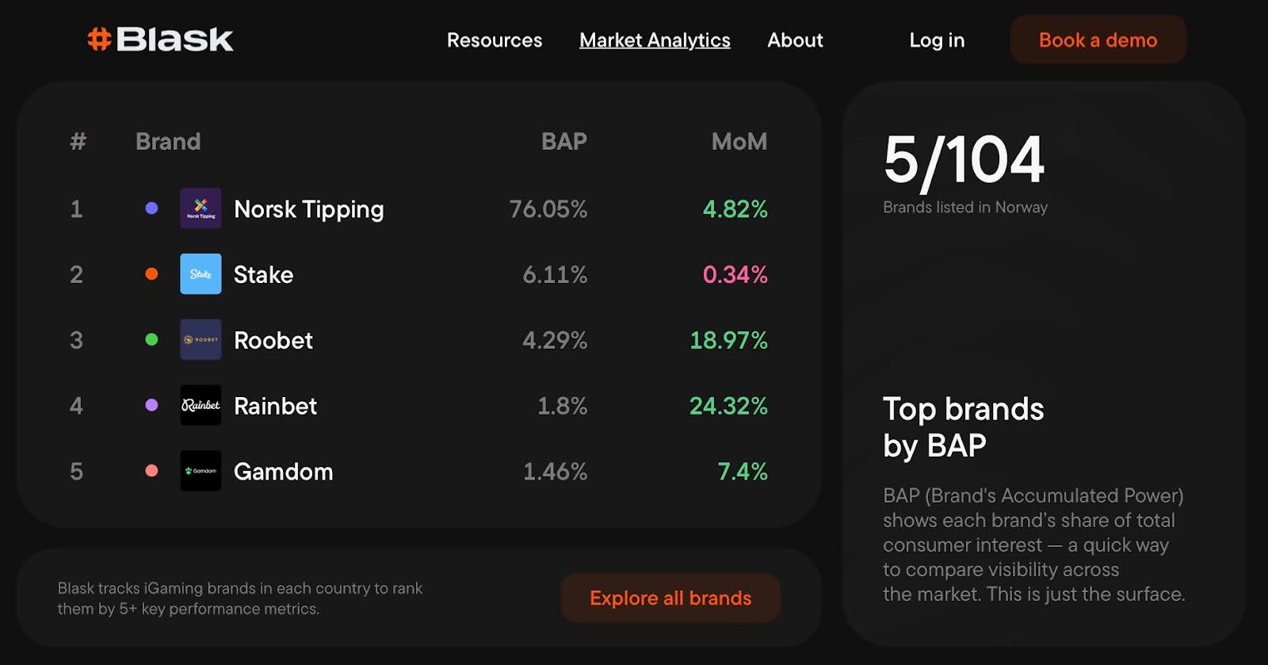Viewport: 1268px width, 665px height.
Task: Click Stake's orange color dot
Action: coord(151,274)
